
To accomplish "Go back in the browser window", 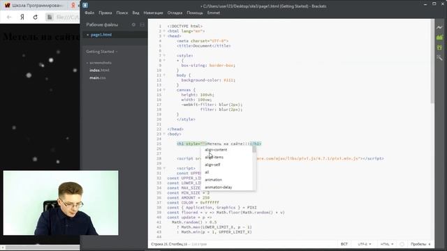I will click(x=9, y=17).
